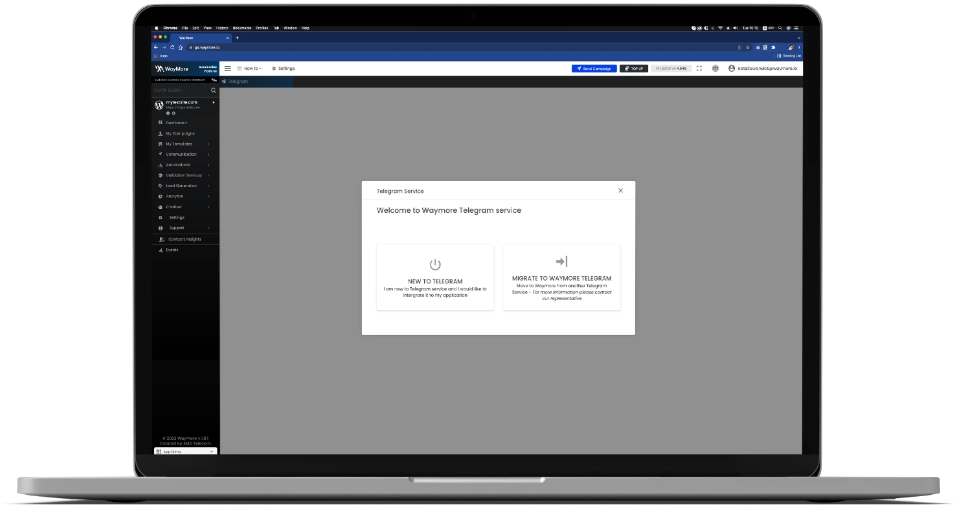The image size is (957, 511).
Task: Open the Apple menu
Action: pyautogui.click(x=156, y=28)
